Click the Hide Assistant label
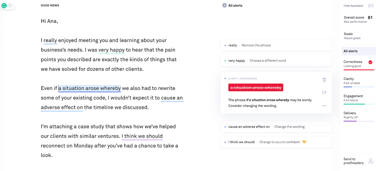 [353, 6]
